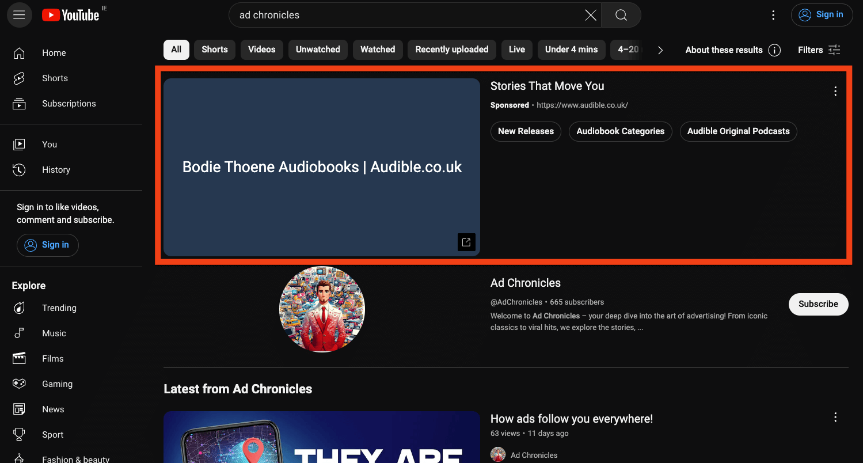Subscribe to the Ad Chronicles channel

point(818,304)
